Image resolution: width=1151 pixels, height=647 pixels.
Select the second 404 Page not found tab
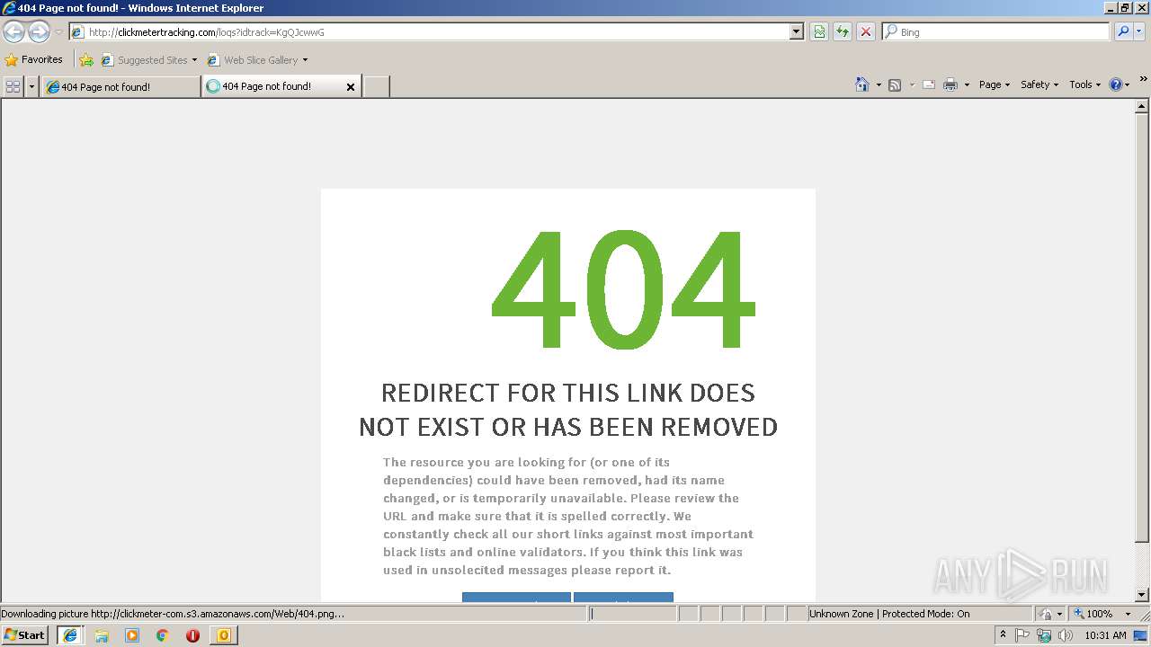(272, 86)
